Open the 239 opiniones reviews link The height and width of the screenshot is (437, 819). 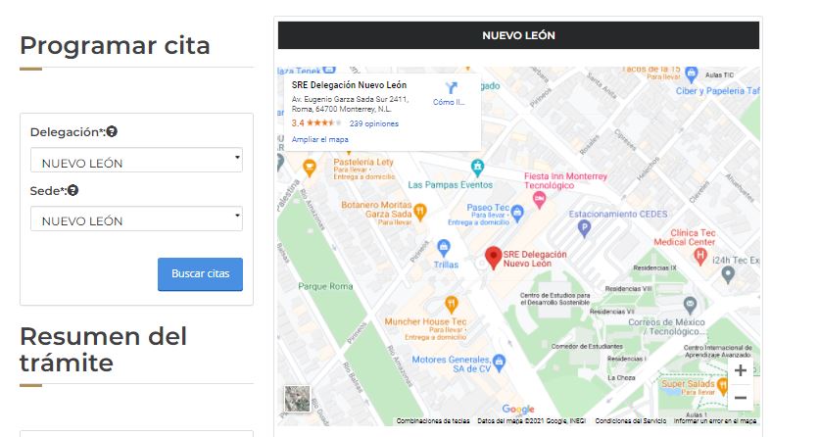(374, 123)
